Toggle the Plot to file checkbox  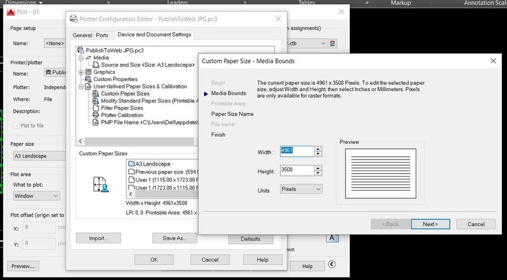click(x=17, y=126)
